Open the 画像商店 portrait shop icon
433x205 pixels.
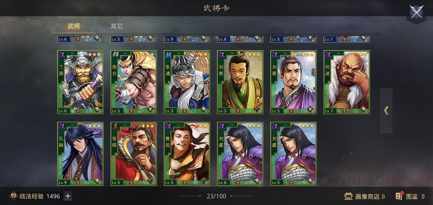[x=348, y=196]
